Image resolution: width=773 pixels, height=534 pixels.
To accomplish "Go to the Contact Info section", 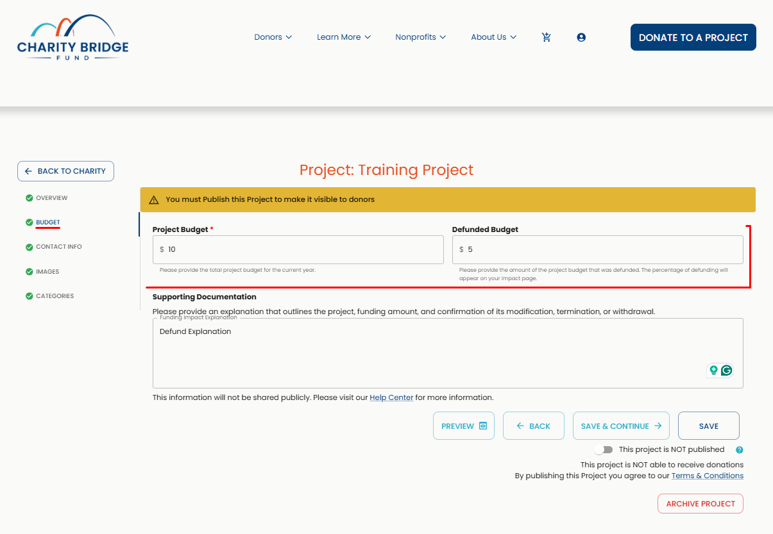I will (59, 247).
